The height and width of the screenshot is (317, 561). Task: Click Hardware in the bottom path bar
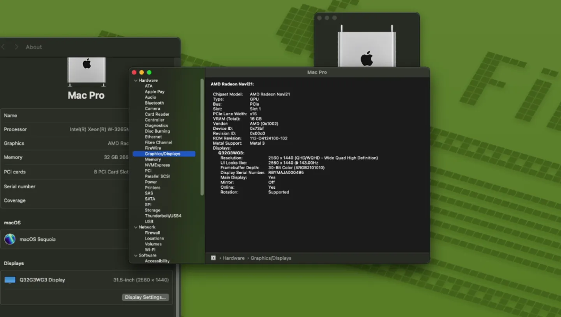point(233,258)
